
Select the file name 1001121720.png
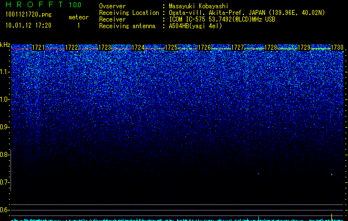click(x=29, y=14)
